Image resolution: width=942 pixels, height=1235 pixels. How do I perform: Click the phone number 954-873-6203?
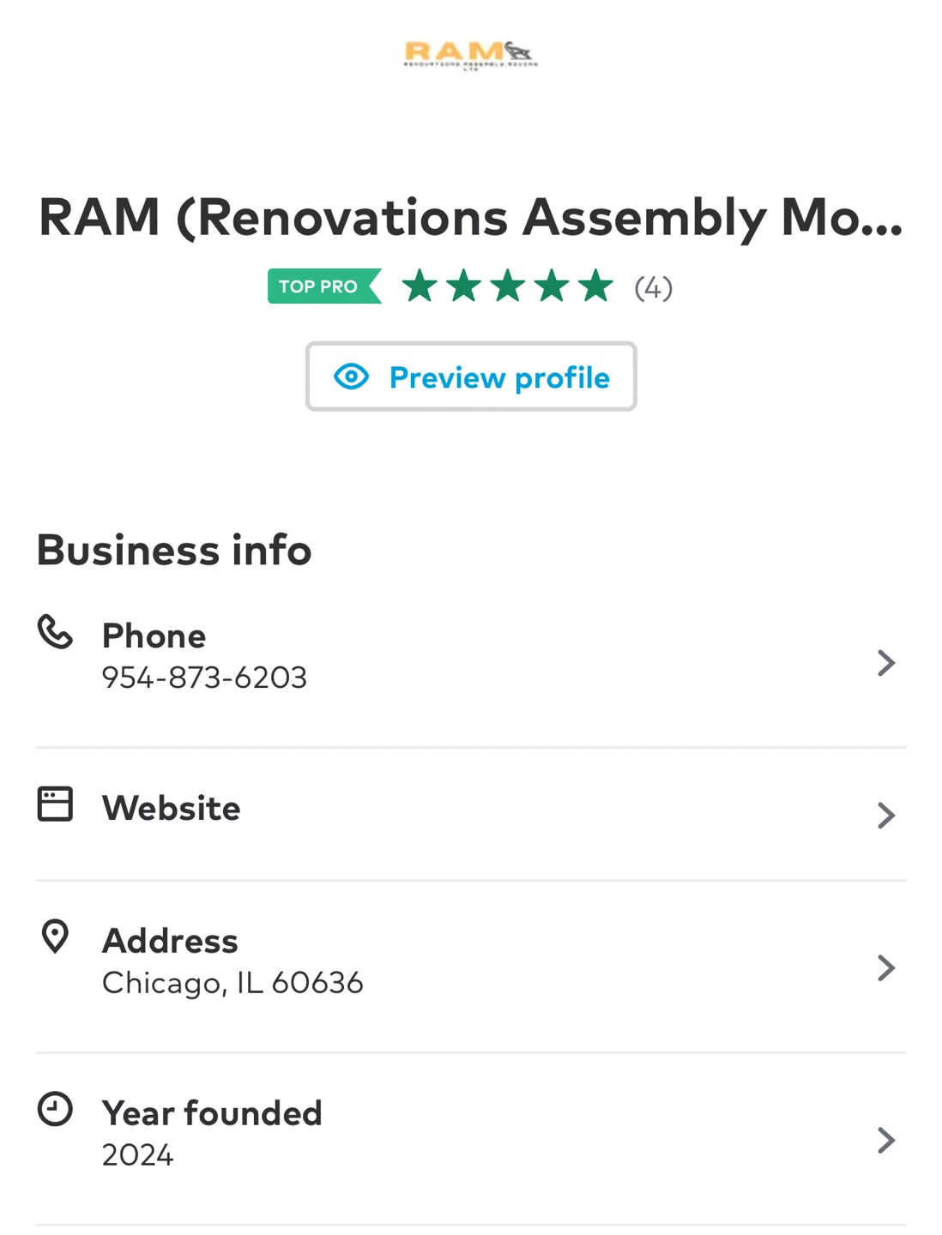tap(204, 678)
